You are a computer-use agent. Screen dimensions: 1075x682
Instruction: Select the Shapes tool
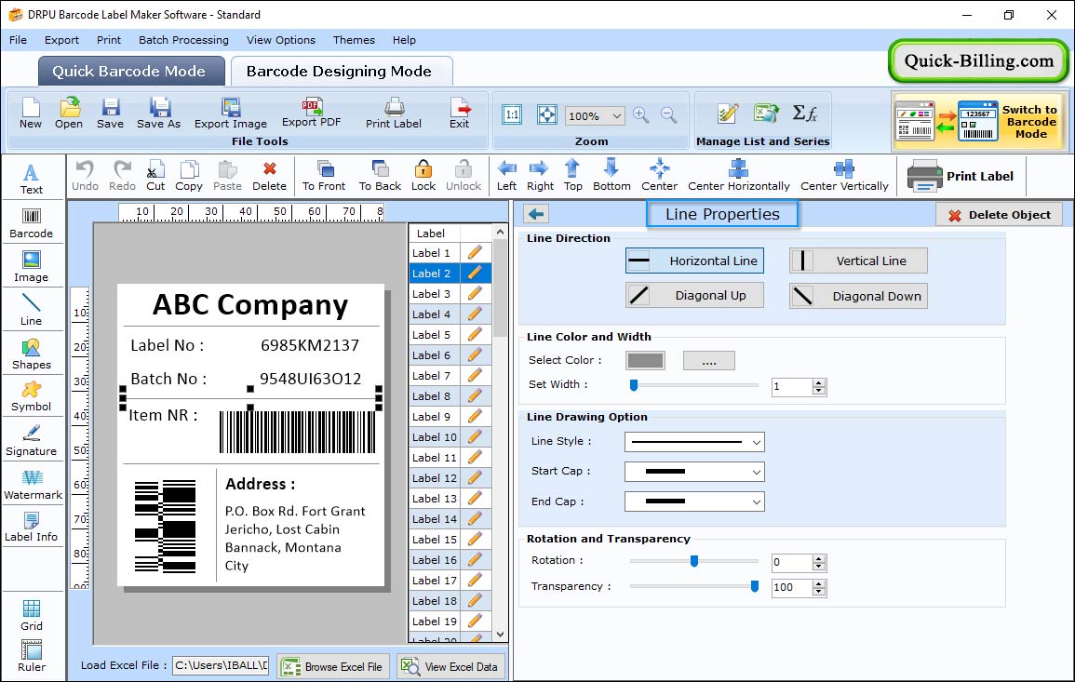31,354
